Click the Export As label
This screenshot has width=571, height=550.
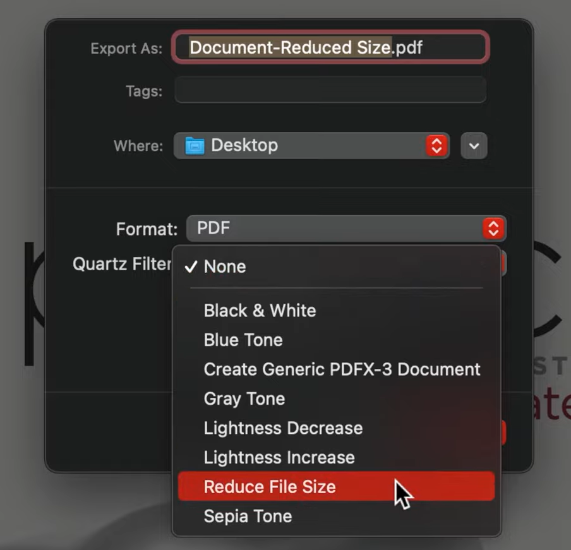pyautogui.click(x=126, y=49)
